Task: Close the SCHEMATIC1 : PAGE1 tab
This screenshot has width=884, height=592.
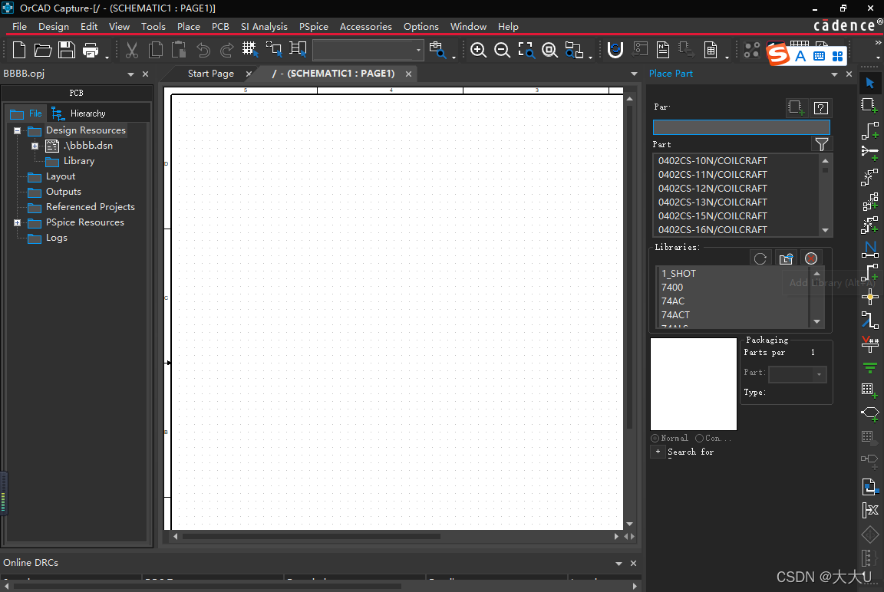Action: pyautogui.click(x=408, y=74)
